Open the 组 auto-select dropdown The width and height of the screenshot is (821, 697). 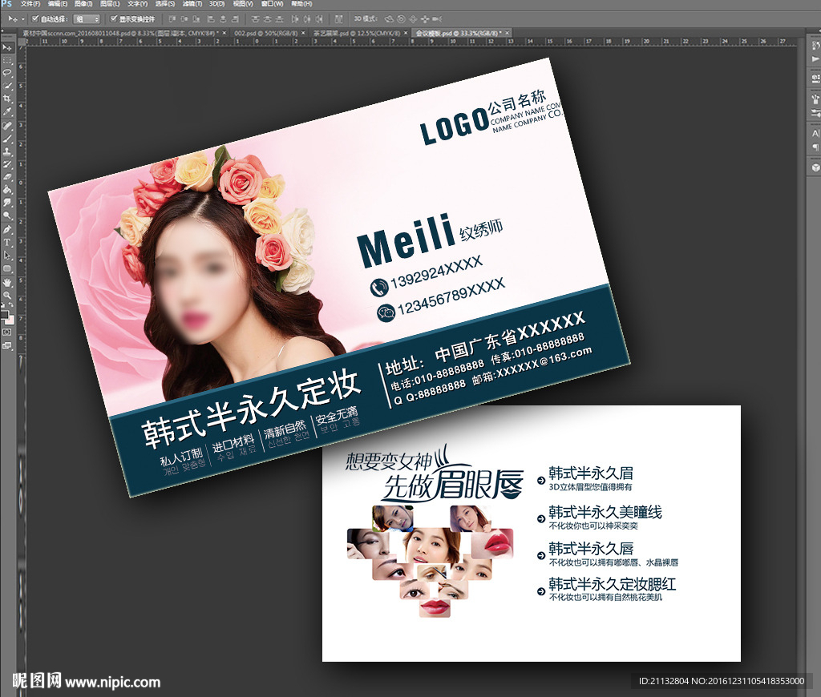(x=87, y=19)
